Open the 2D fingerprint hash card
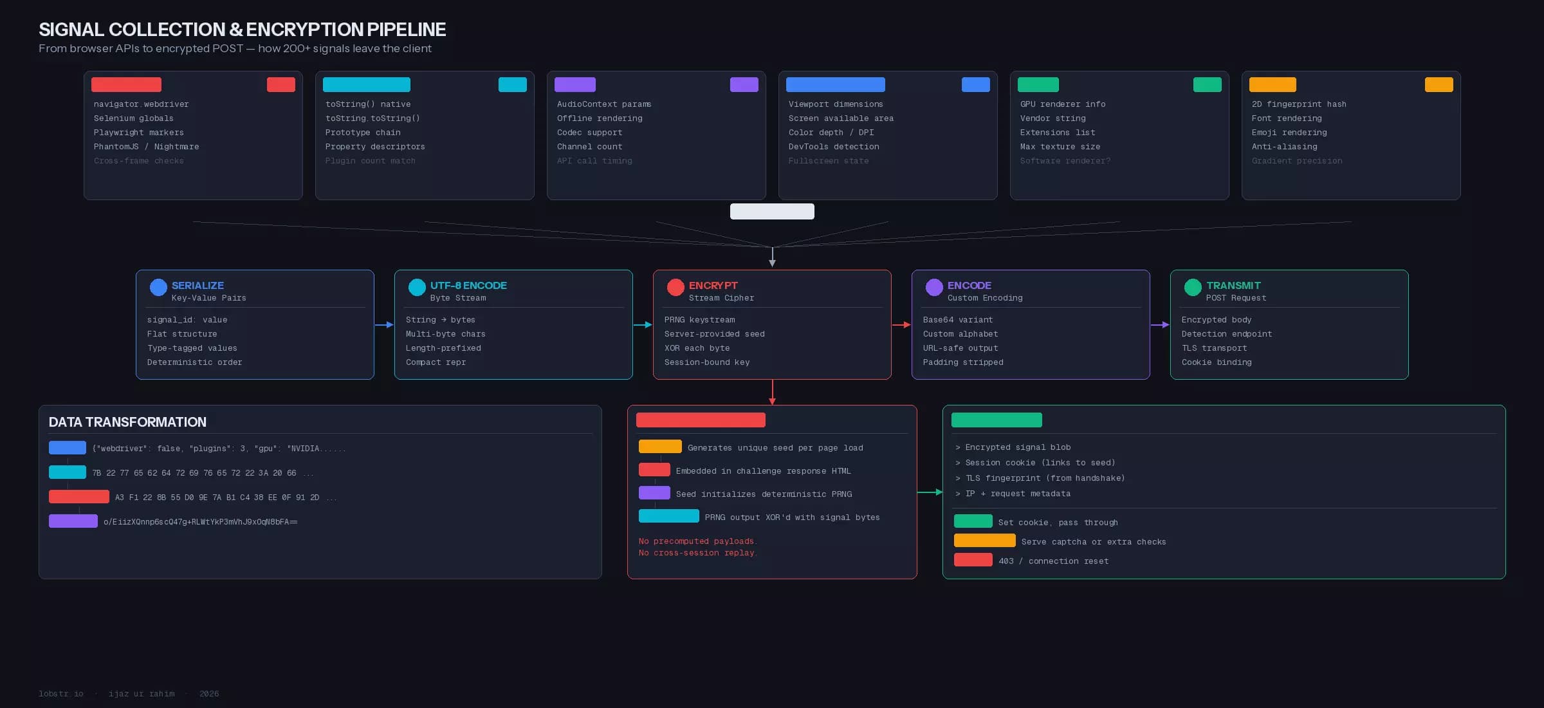This screenshot has height=708, width=1544. pos(1351,135)
